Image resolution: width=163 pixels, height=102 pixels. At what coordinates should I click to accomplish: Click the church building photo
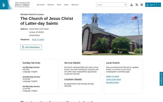(x=112, y=34)
